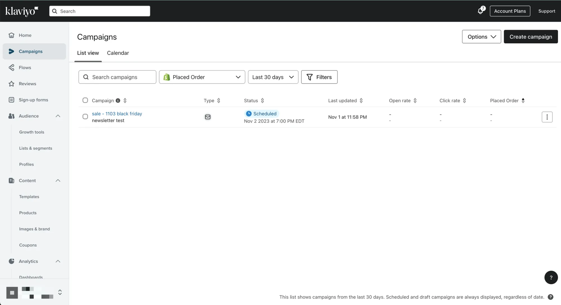
Task: Click the Content icon in sidebar
Action: [12, 181]
